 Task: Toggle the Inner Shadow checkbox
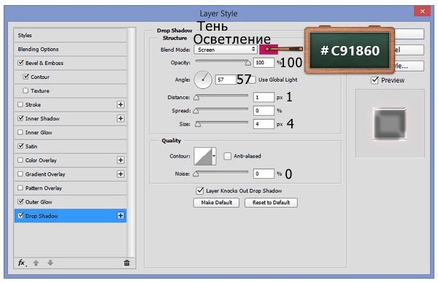[x=20, y=118]
